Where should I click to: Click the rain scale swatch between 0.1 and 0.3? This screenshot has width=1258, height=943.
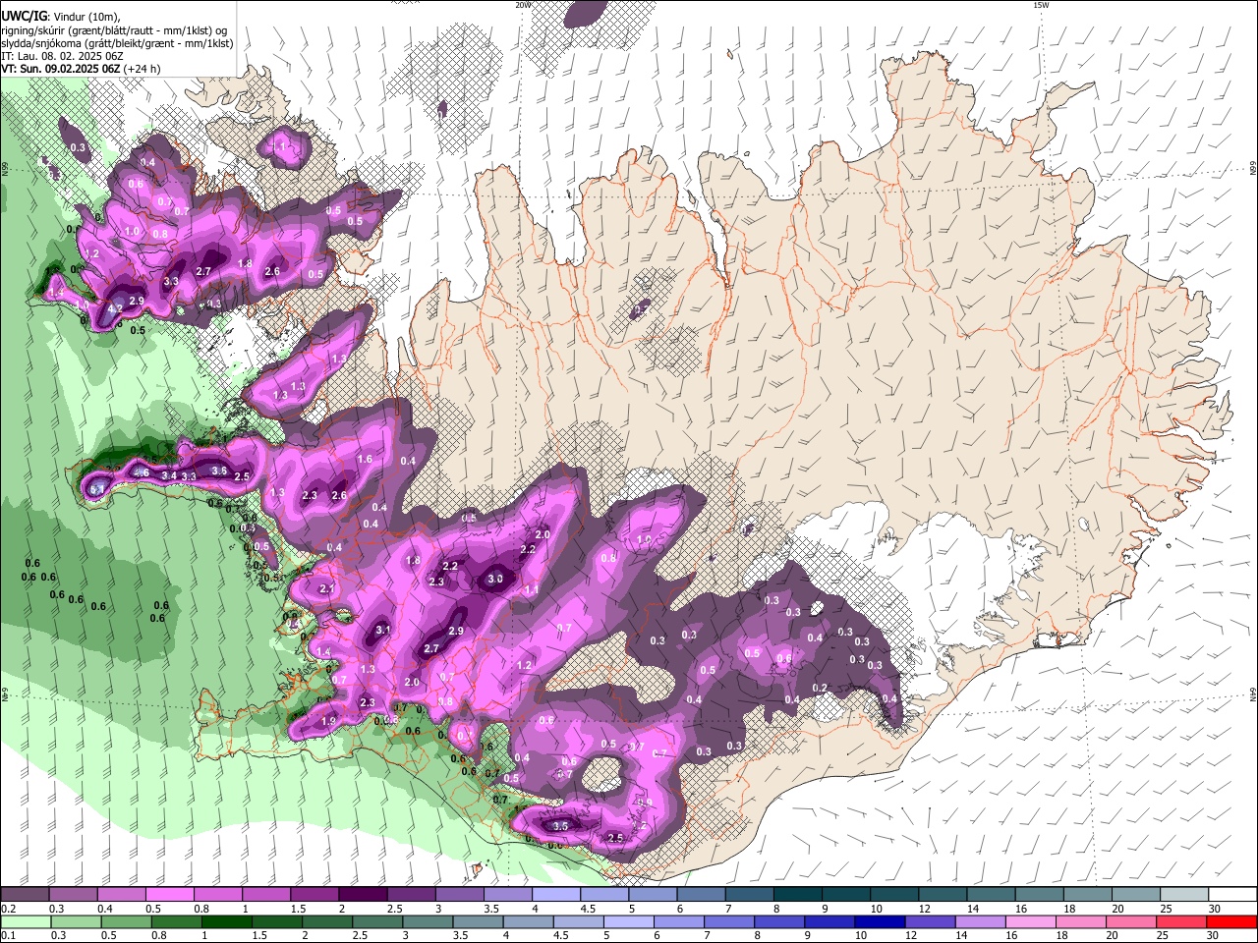pos(25,921)
